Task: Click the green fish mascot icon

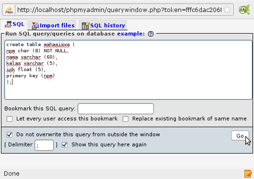Action: click(244, 10)
